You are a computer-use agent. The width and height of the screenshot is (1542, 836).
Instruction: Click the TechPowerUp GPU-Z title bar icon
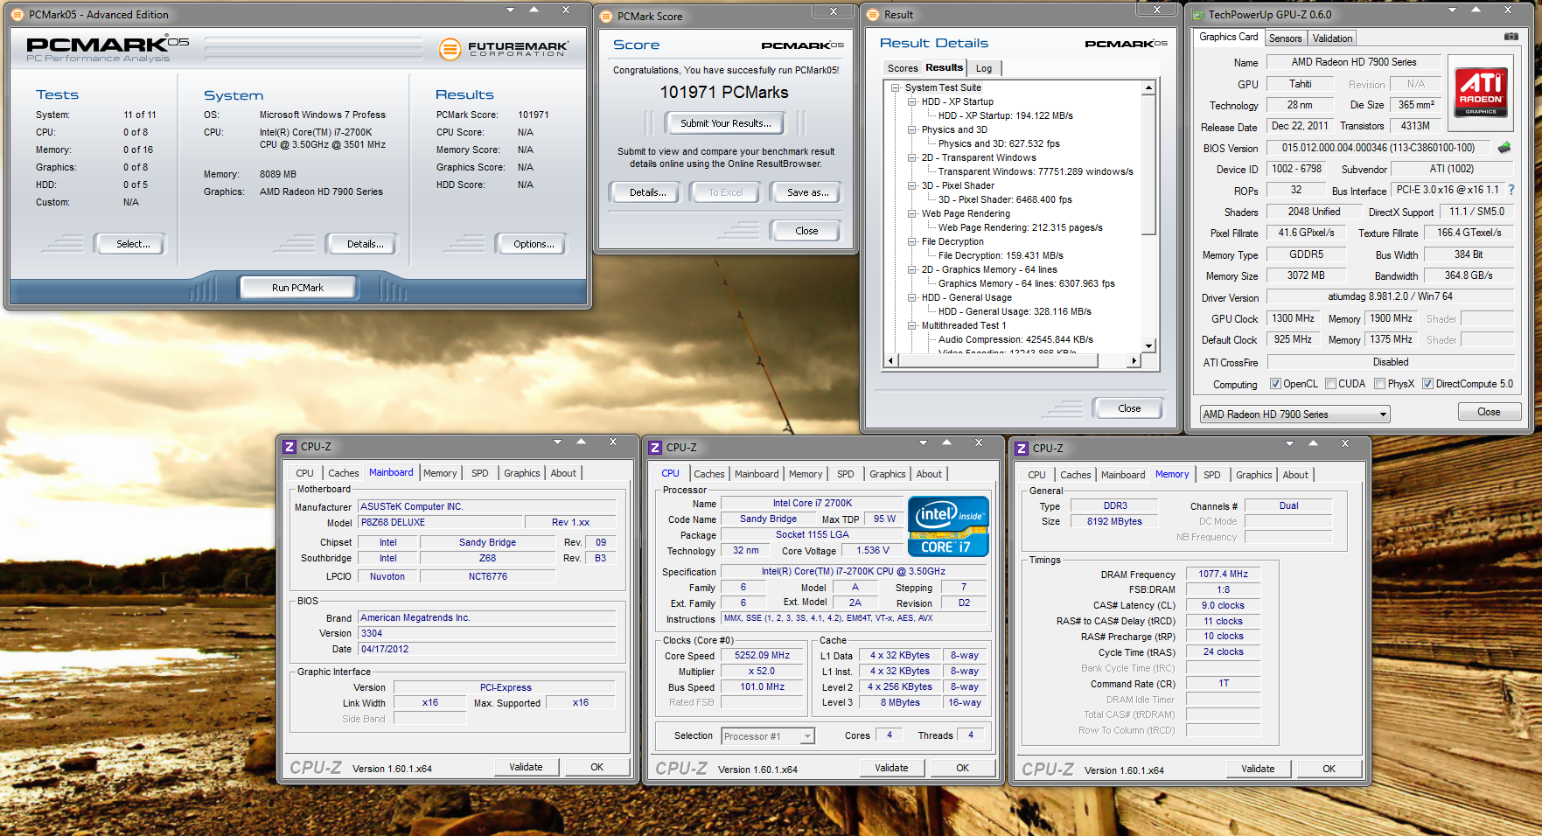pyautogui.click(x=1197, y=15)
